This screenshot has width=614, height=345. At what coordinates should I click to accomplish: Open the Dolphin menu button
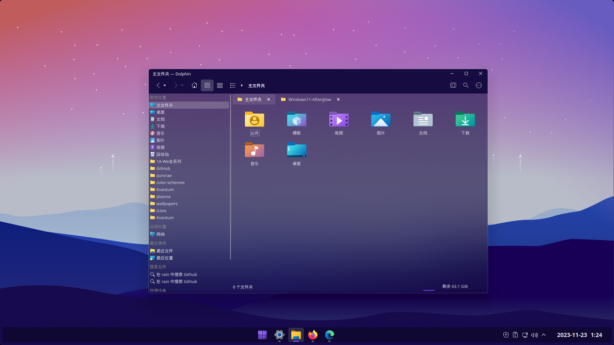click(478, 85)
